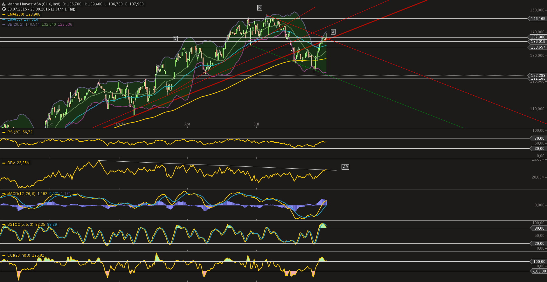
Task: Click the 122,283 price level tag
Action: click(x=538, y=76)
